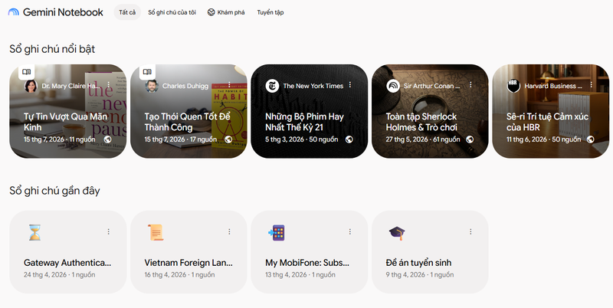Click globe icon on Thói Quen Tốt card
613x308 pixels.
(x=228, y=139)
